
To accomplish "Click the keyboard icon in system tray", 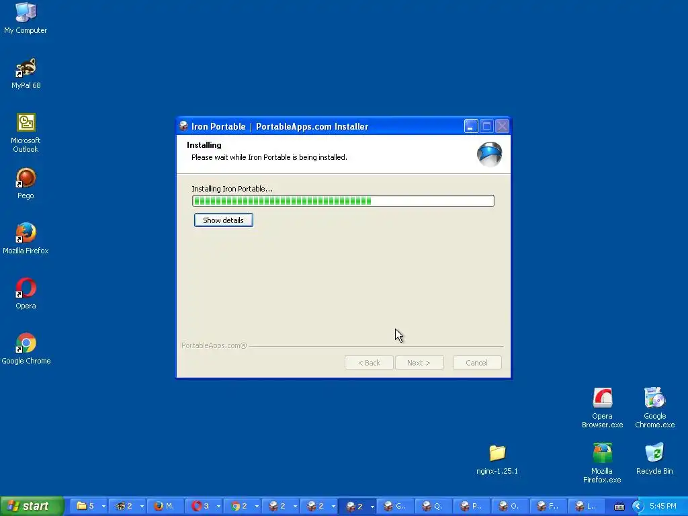I will pos(619,507).
